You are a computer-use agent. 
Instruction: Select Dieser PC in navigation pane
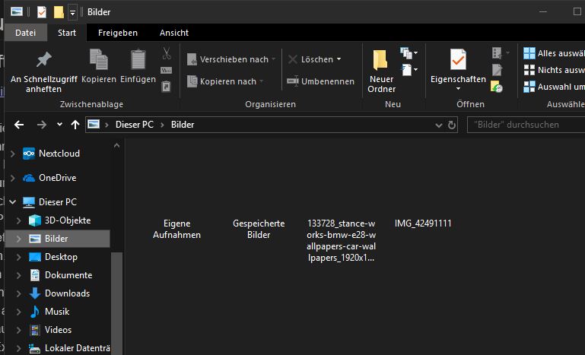coord(58,201)
